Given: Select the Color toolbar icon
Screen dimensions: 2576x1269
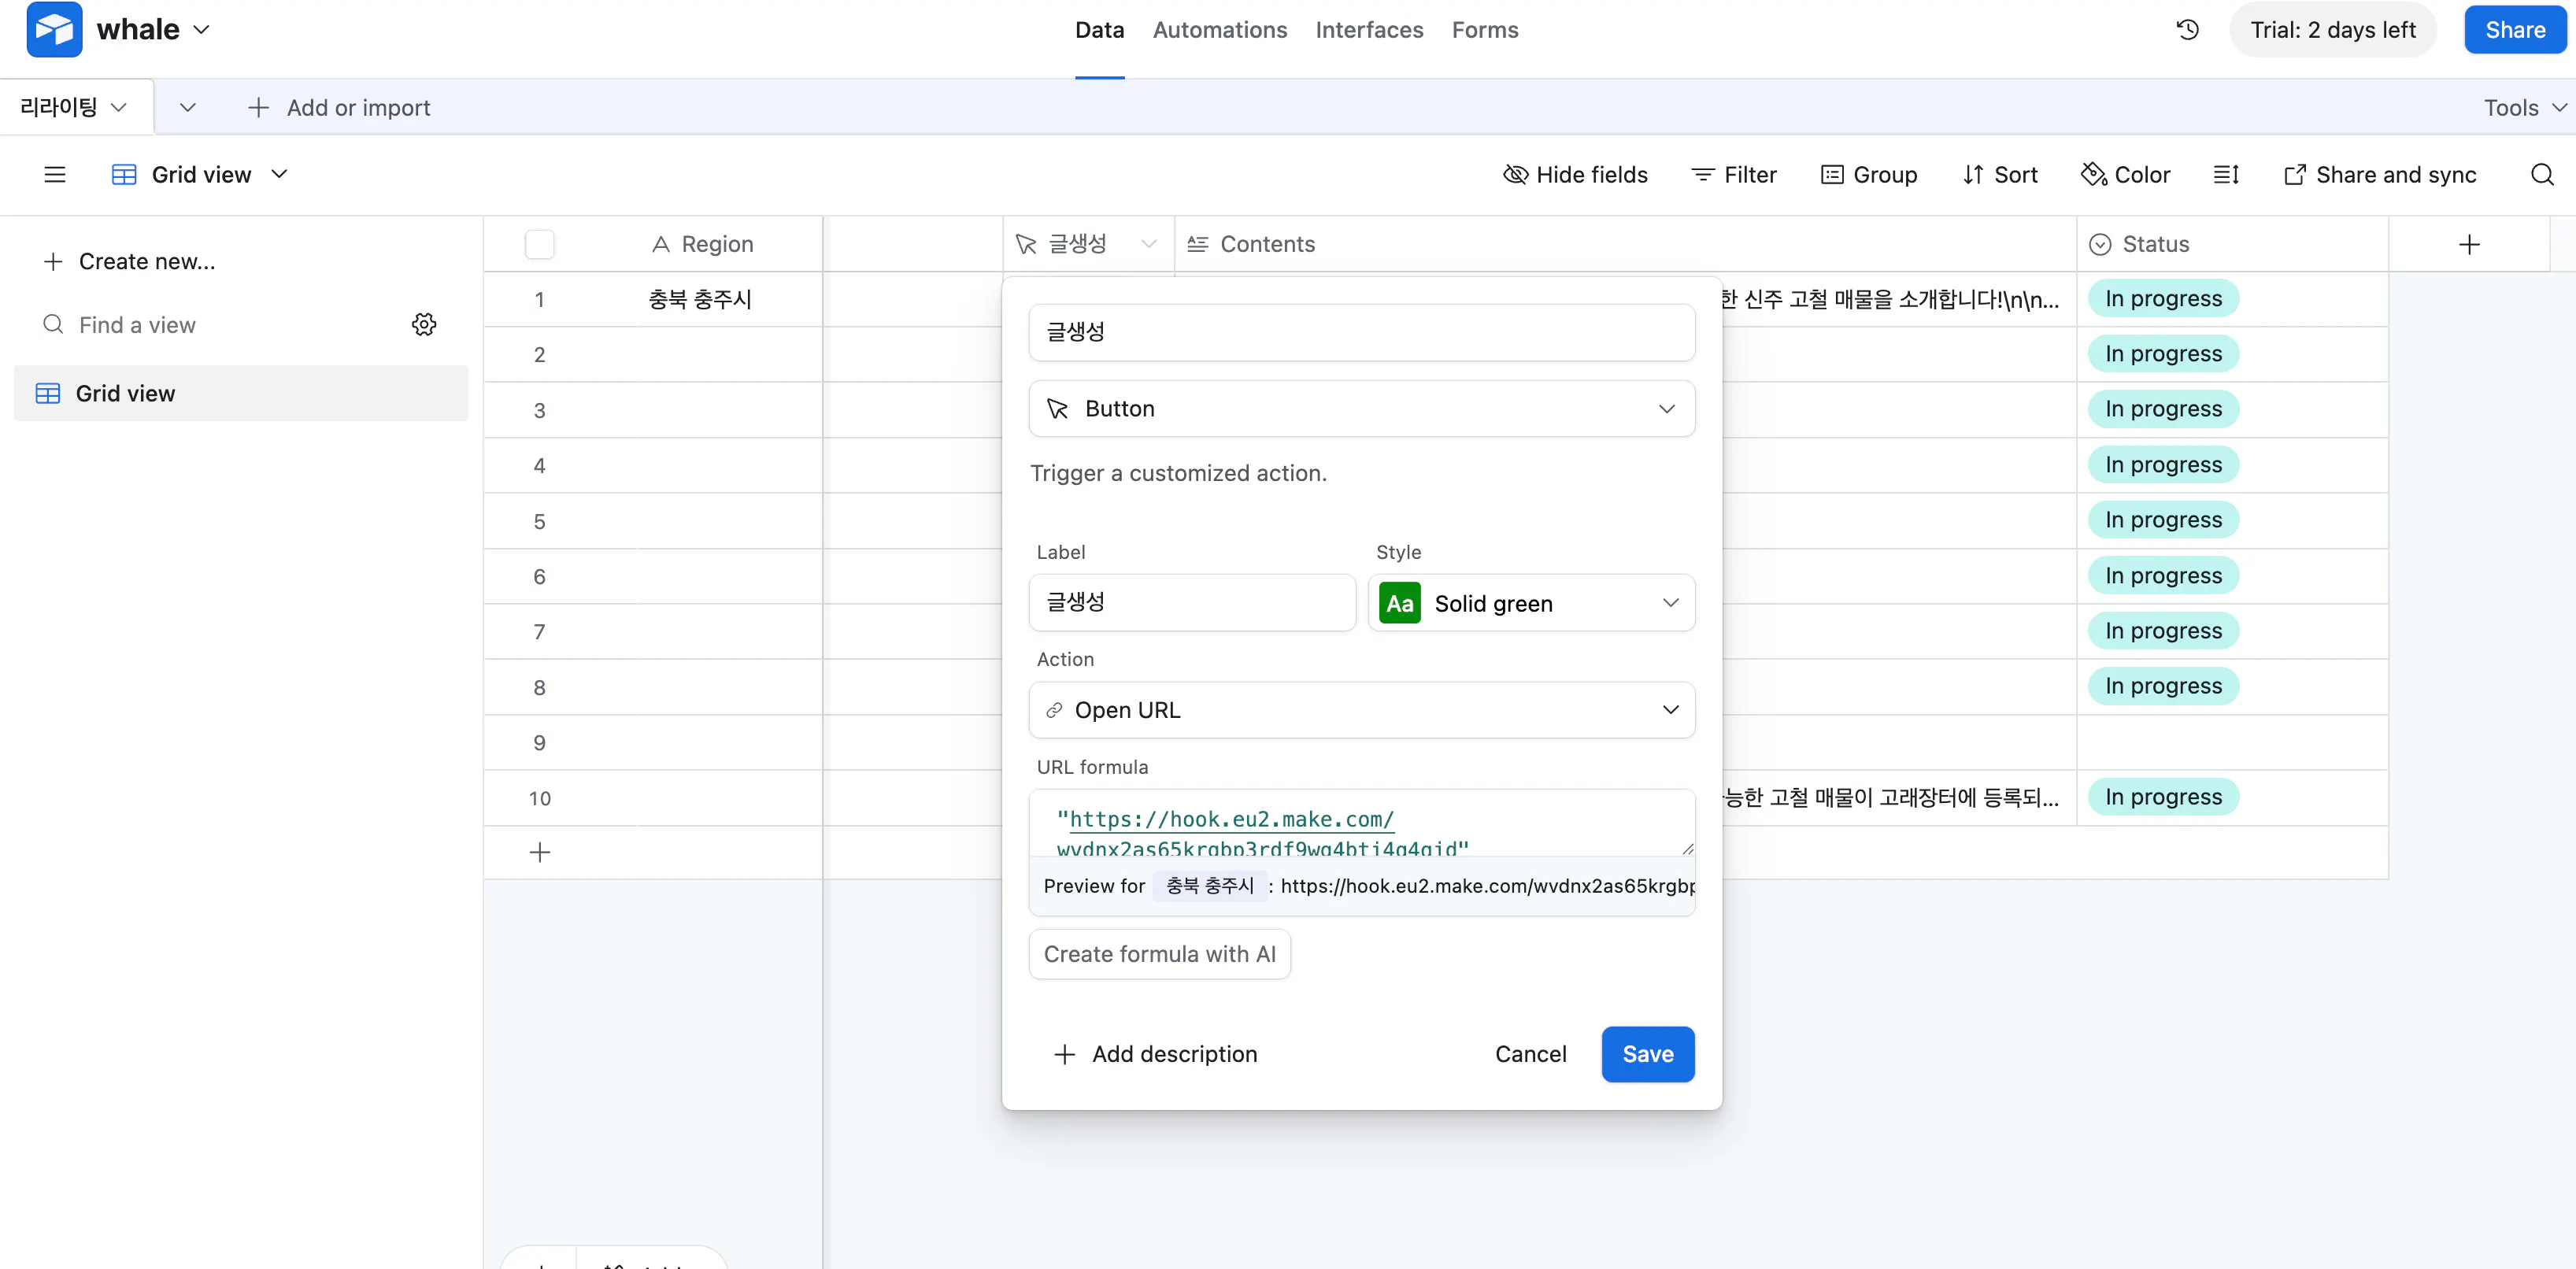Looking at the screenshot, I should coord(2126,174).
